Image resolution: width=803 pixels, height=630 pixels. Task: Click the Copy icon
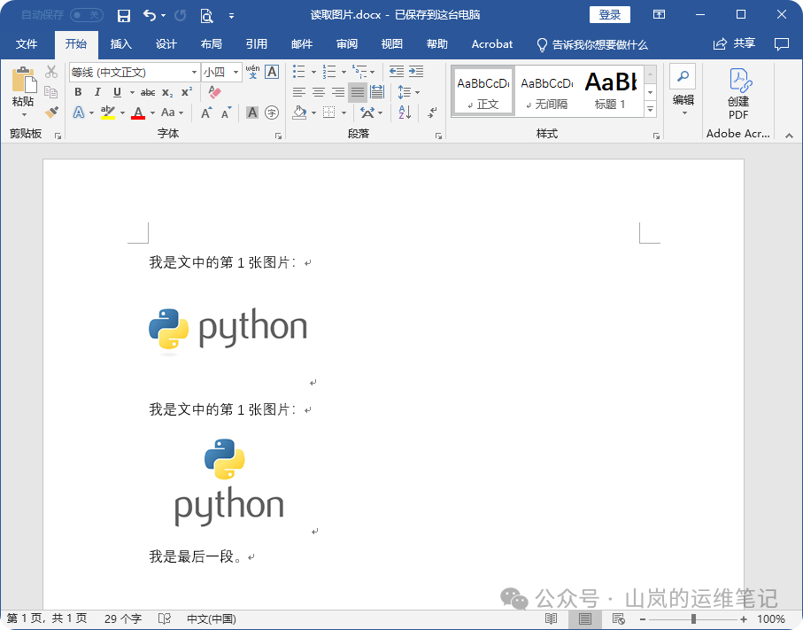50,92
